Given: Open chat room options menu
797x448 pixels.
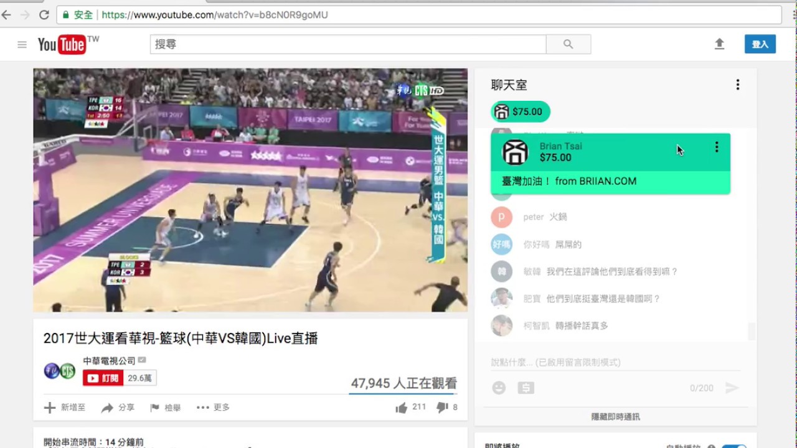Looking at the screenshot, I should (737, 85).
